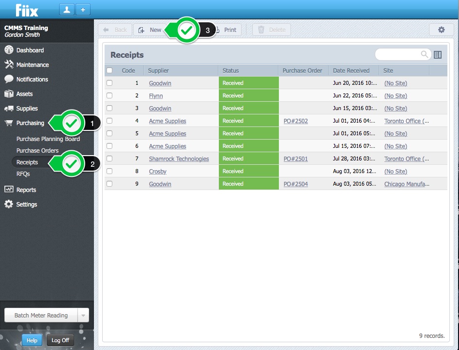This screenshot has width=459, height=350.
Task: Open purchase order PO#2504
Action: pyautogui.click(x=296, y=184)
